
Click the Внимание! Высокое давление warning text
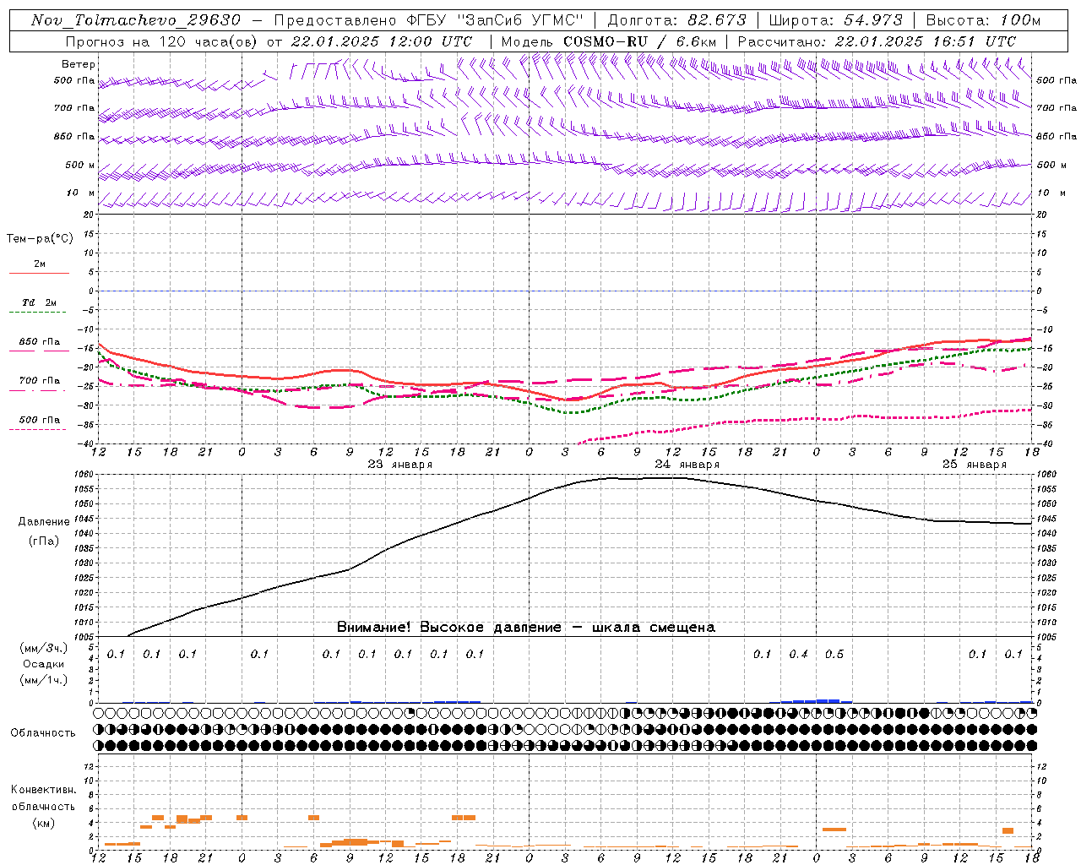pos(526,628)
